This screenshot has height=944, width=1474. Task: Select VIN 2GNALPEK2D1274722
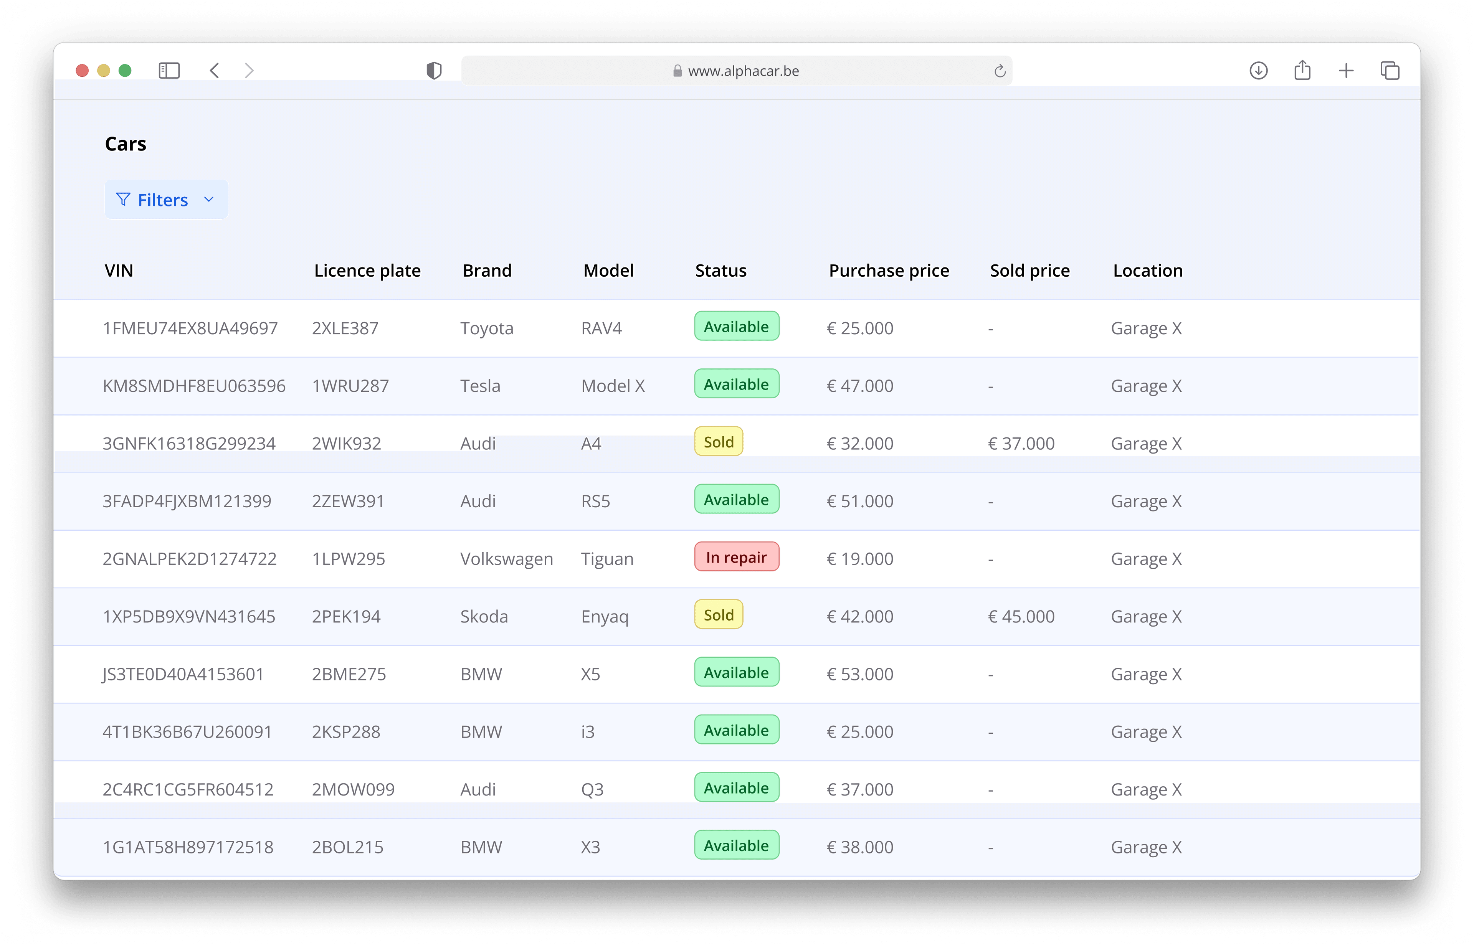click(190, 558)
